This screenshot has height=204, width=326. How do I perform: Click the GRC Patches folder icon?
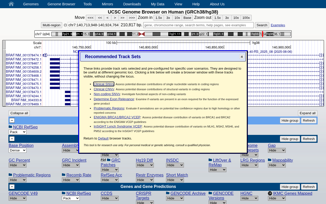109,160
